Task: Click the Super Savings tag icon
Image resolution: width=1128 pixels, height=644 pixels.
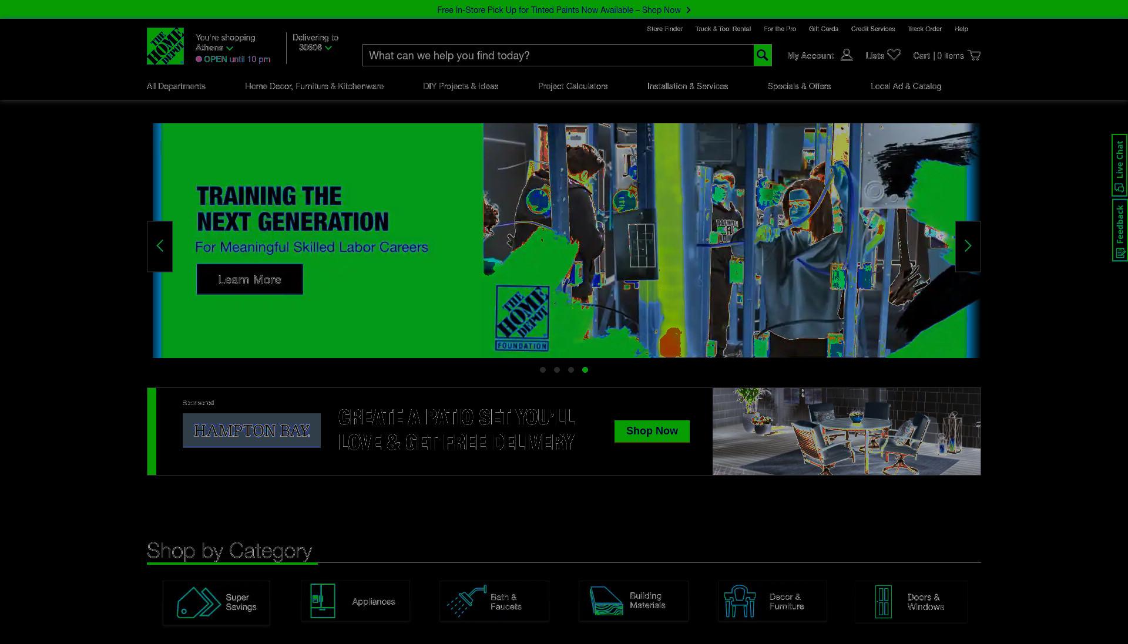Action: [199, 602]
